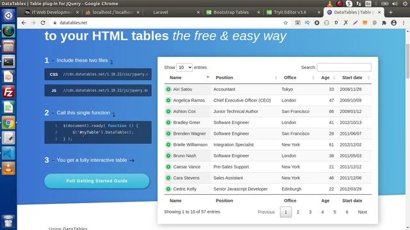Expand the Ashton Cox row details
The image size is (410, 230).
click(168, 111)
